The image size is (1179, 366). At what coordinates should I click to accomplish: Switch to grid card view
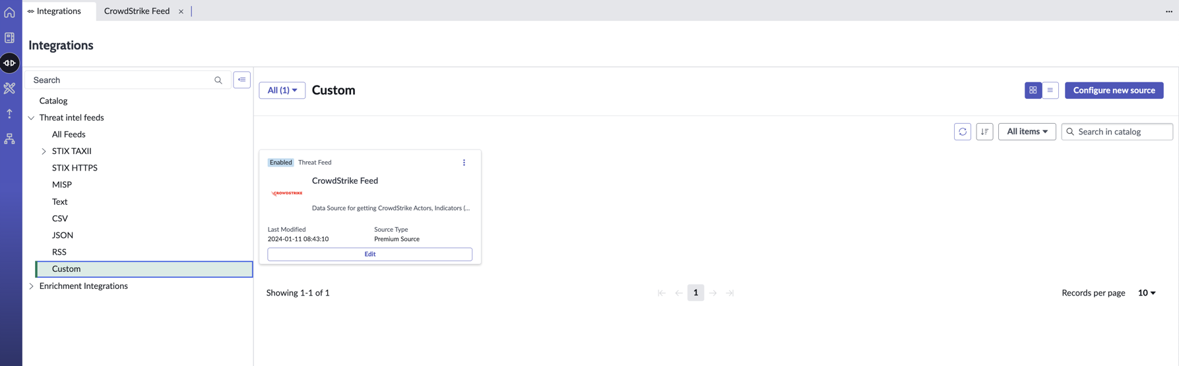1033,90
